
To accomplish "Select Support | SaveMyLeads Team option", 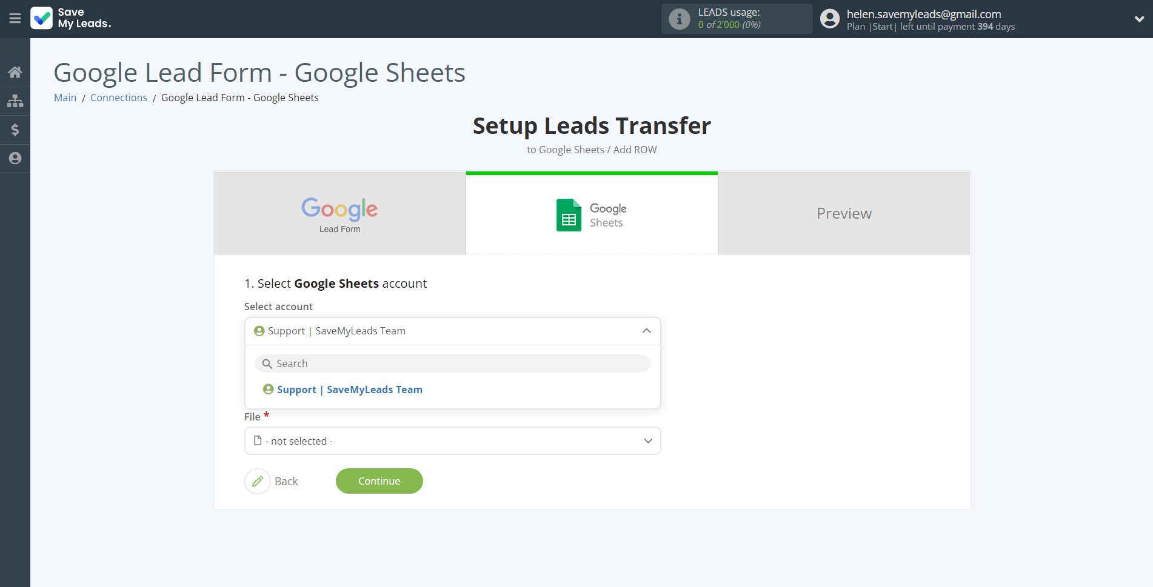I will point(343,390).
